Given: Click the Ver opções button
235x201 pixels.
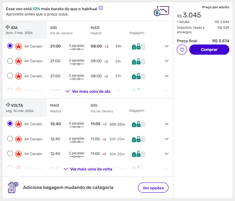Looking at the screenshot, I should [153, 187].
